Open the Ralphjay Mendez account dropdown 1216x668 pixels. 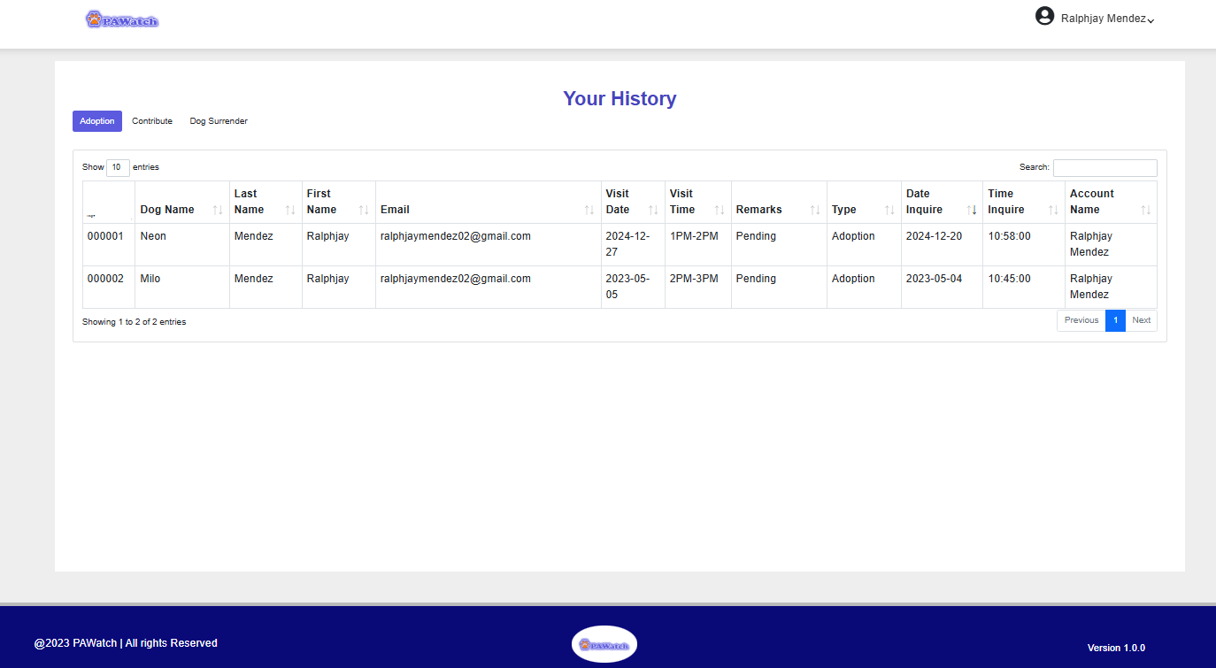click(1107, 19)
